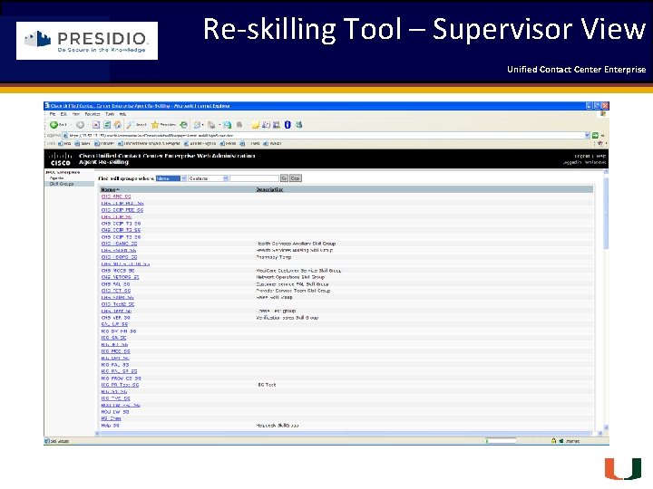Click the yellow note toolbar icon
The height and width of the screenshot is (489, 653).
tap(255, 125)
